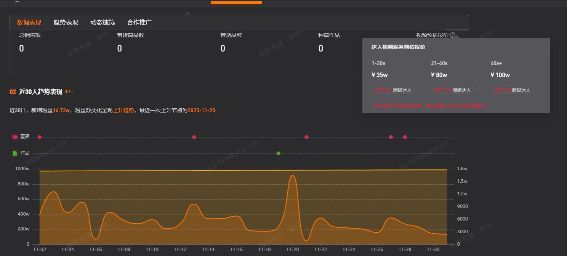The height and width of the screenshot is (256, 567).
Task: Click the 800w left axis label
Action: click(x=23, y=184)
